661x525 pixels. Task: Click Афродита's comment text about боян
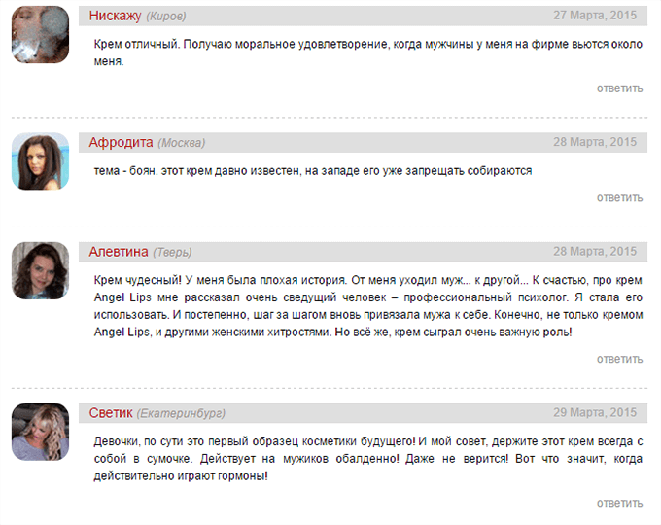(x=313, y=171)
